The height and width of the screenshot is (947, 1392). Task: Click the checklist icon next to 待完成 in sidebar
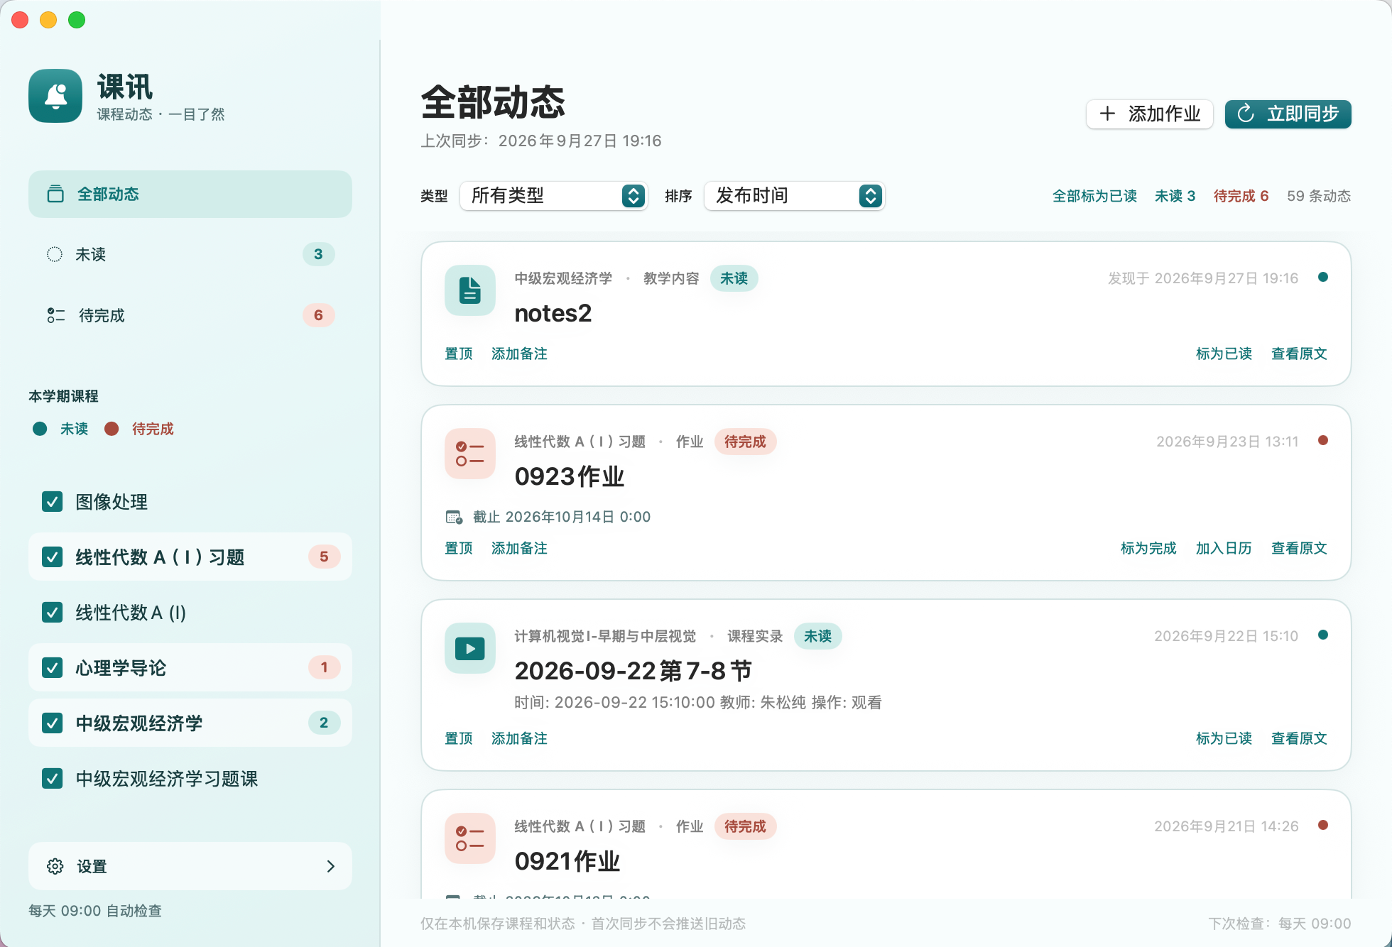coord(56,315)
